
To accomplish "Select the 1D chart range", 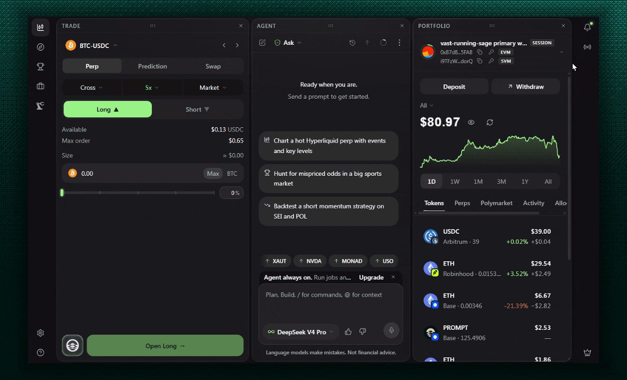I will pyautogui.click(x=432, y=182).
